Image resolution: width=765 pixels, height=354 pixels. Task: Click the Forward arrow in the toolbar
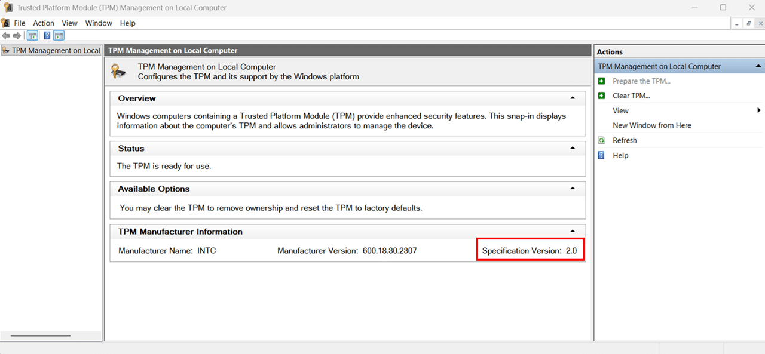tap(17, 36)
